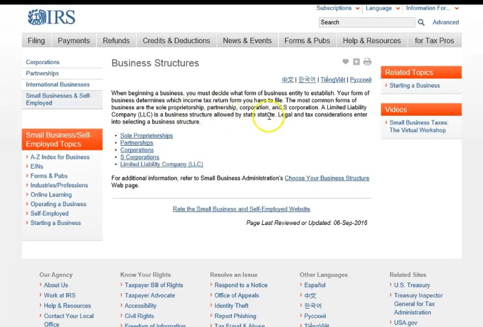Screen dimensions: 483x327
Task: Expand the Information For... dropdown
Action: click(x=432, y=8)
